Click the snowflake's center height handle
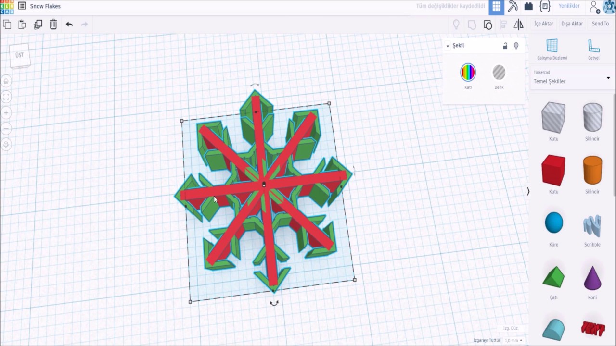616x346 pixels. click(x=264, y=185)
